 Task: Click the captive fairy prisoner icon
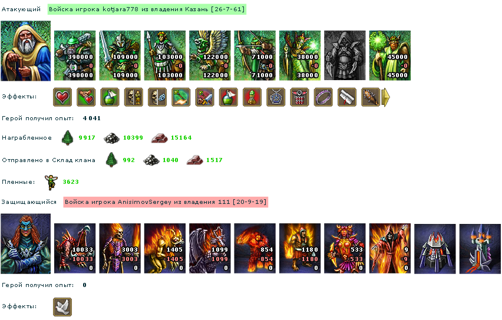(51, 182)
